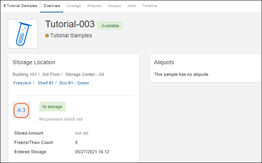Screen dimensions: 262x163
Task: Click the orange sample type dot
Action: 47,35
